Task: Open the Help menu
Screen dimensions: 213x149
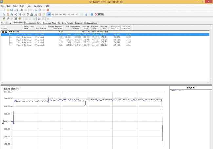Action: [x=47, y=6]
